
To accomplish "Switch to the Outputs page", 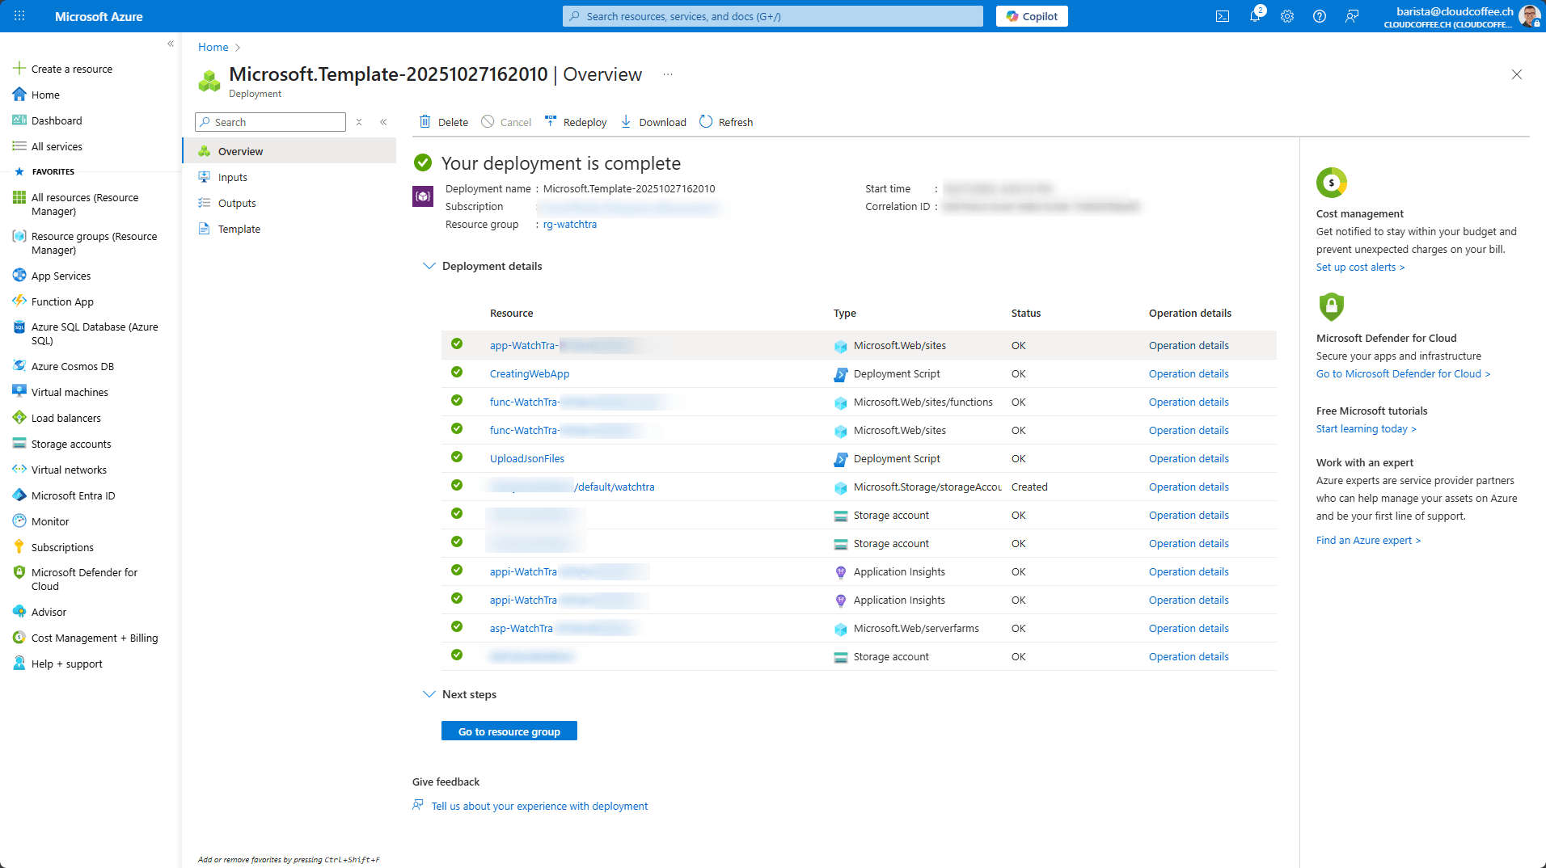I will pyautogui.click(x=236, y=203).
